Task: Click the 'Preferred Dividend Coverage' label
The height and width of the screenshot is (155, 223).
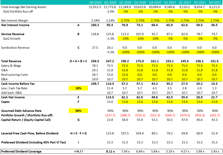Action: tap(21, 152)
